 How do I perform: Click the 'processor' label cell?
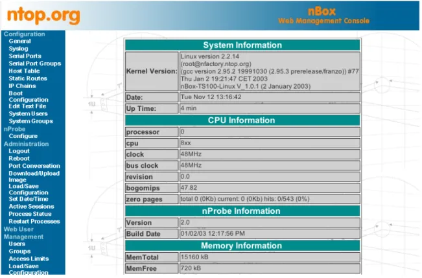click(x=152, y=132)
